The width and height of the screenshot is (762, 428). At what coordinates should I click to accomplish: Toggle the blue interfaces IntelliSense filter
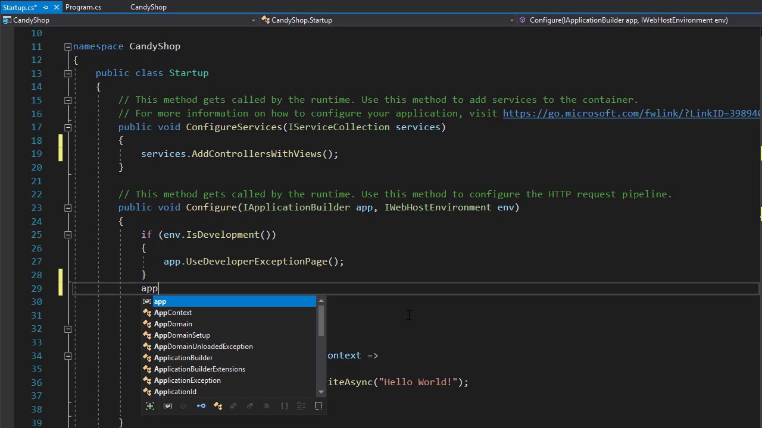pyautogui.click(x=201, y=406)
